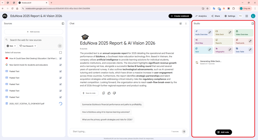This screenshot has height=140, width=258.
Task: Open chat three-dot options menu
Action: pos(186,23)
